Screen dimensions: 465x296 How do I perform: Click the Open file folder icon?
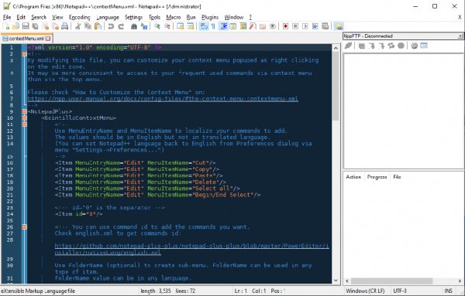coord(15,26)
